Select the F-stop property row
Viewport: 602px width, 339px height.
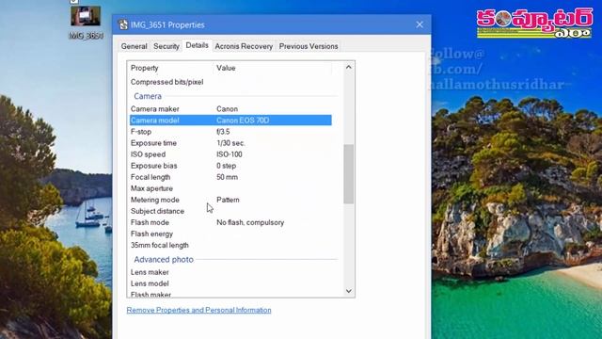pyautogui.click(x=230, y=132)
